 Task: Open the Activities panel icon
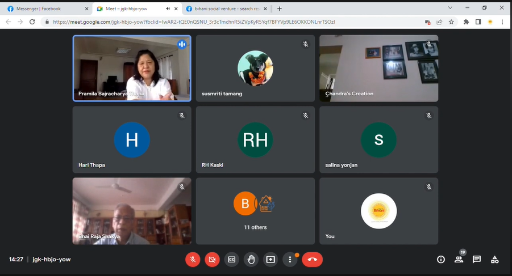(x=495, y=260)
